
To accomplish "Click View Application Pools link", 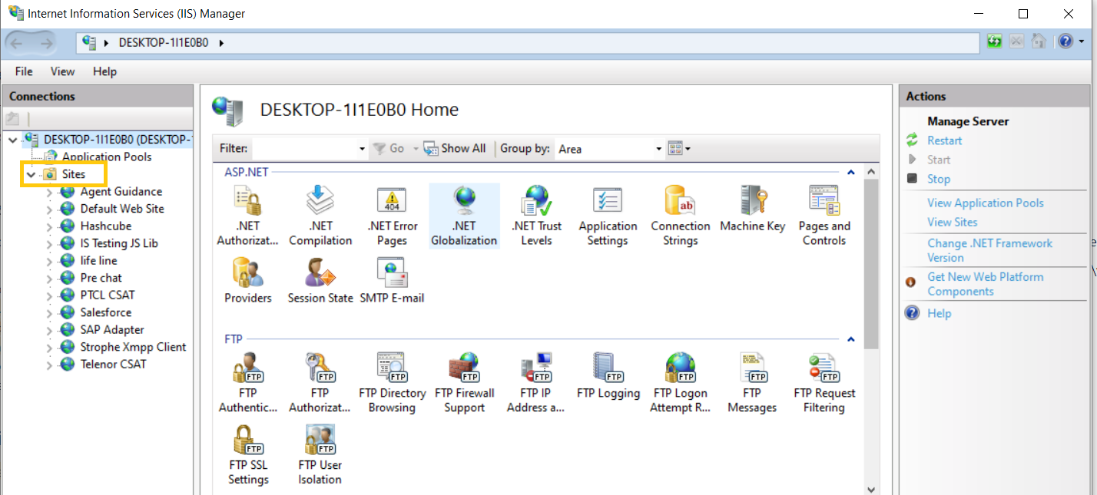I will (x=985, y=203).
